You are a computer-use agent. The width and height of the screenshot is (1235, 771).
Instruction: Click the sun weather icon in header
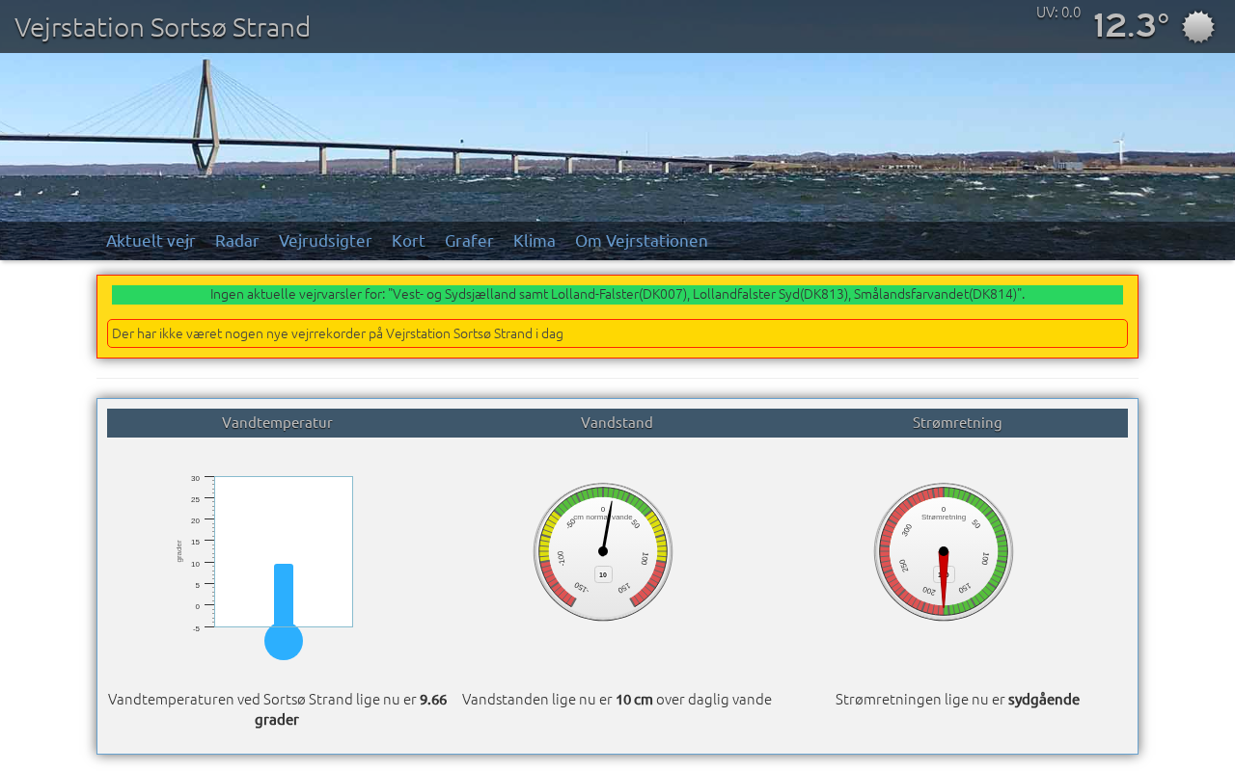[x=1197, y=27]
